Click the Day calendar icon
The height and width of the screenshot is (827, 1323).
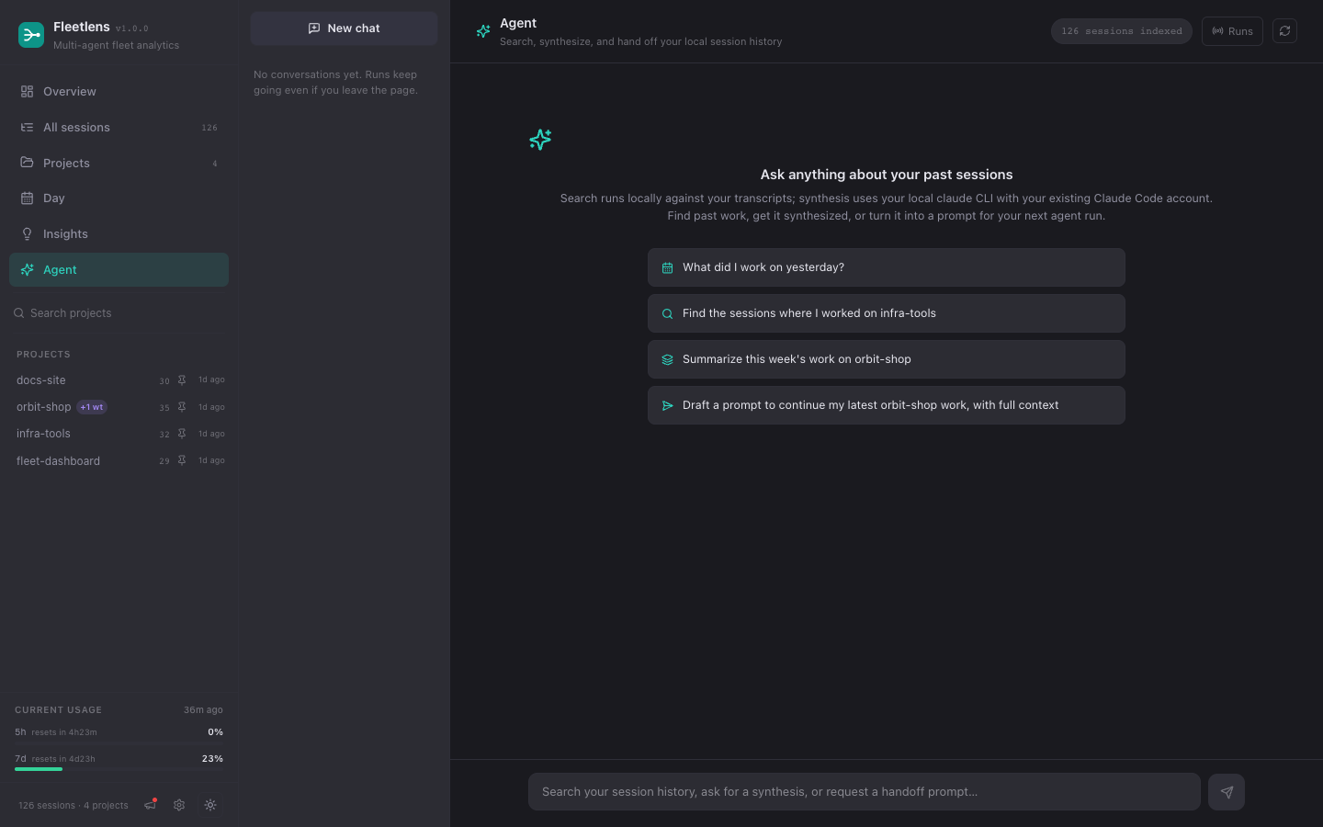[27, 198]
